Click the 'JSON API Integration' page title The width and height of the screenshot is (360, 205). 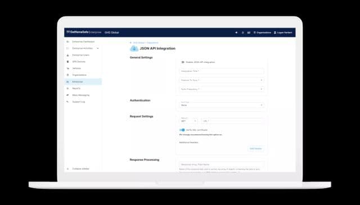click(157, 48)
